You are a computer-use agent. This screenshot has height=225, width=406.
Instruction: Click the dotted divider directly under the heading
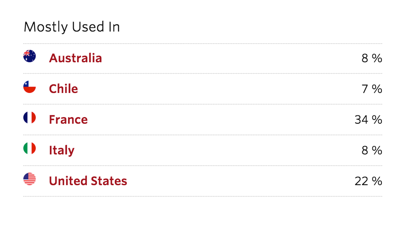[x=203, y=44]
